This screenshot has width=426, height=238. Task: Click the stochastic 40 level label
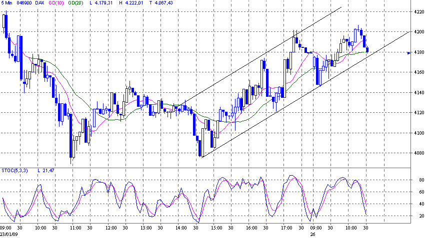[x=421, y=204]
